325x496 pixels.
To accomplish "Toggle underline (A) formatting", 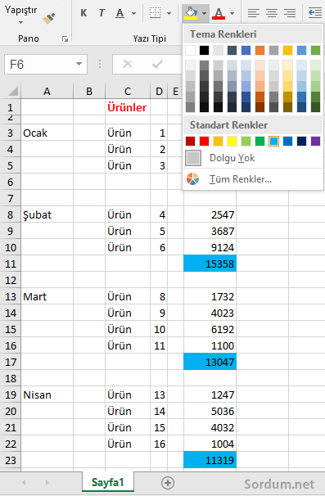I will click(x=120, y=13).
